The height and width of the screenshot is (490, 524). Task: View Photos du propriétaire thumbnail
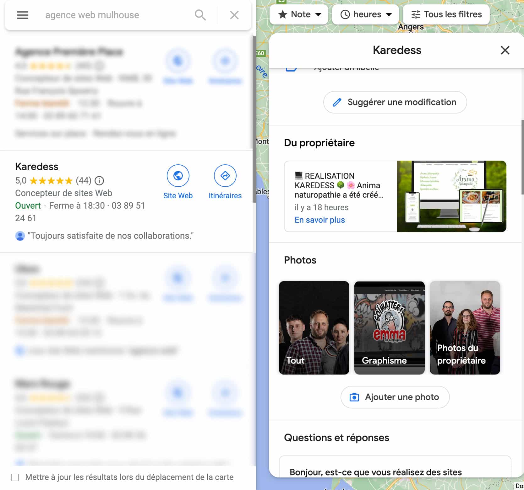tap(465, 328)
